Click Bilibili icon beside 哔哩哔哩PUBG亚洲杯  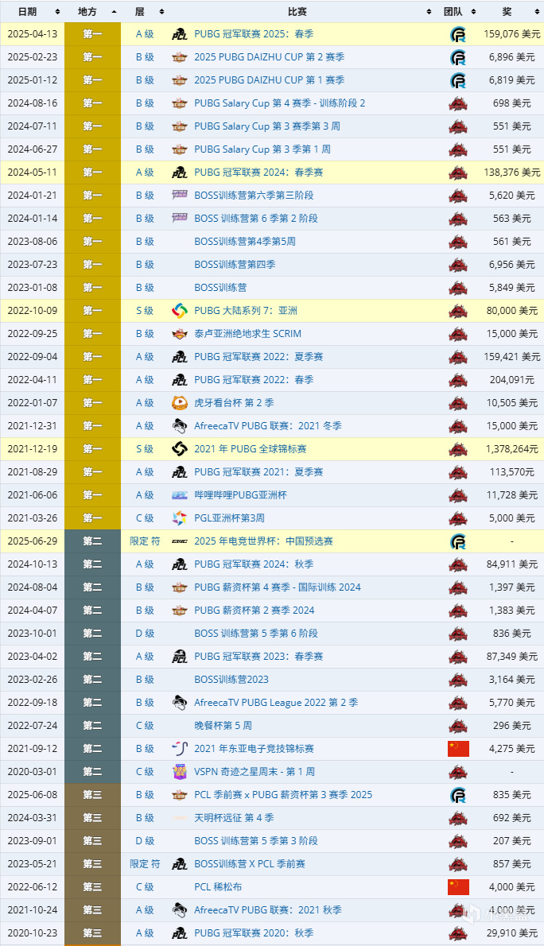click(179, 495)
